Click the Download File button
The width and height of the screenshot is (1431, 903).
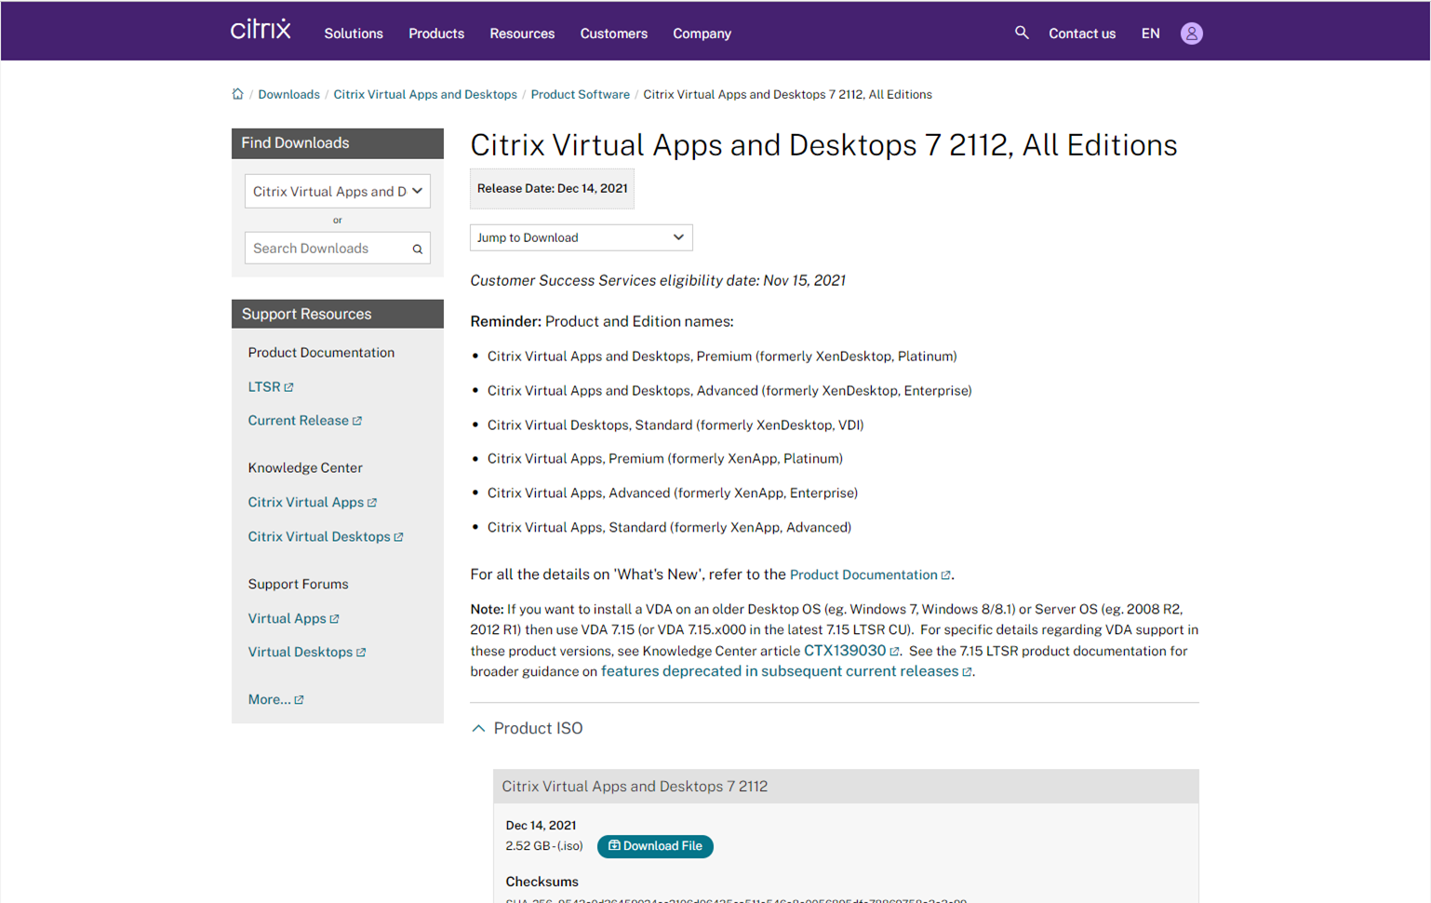(655, 846)
